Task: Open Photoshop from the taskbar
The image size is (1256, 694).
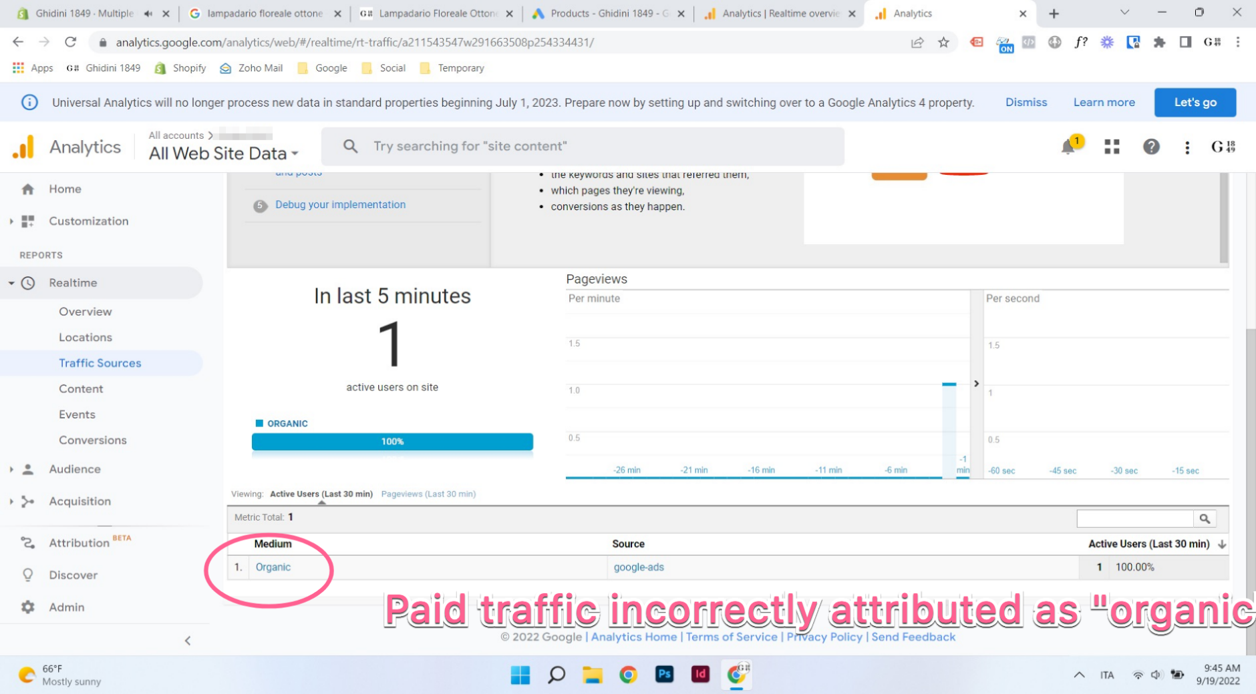Action: point(664,674)
